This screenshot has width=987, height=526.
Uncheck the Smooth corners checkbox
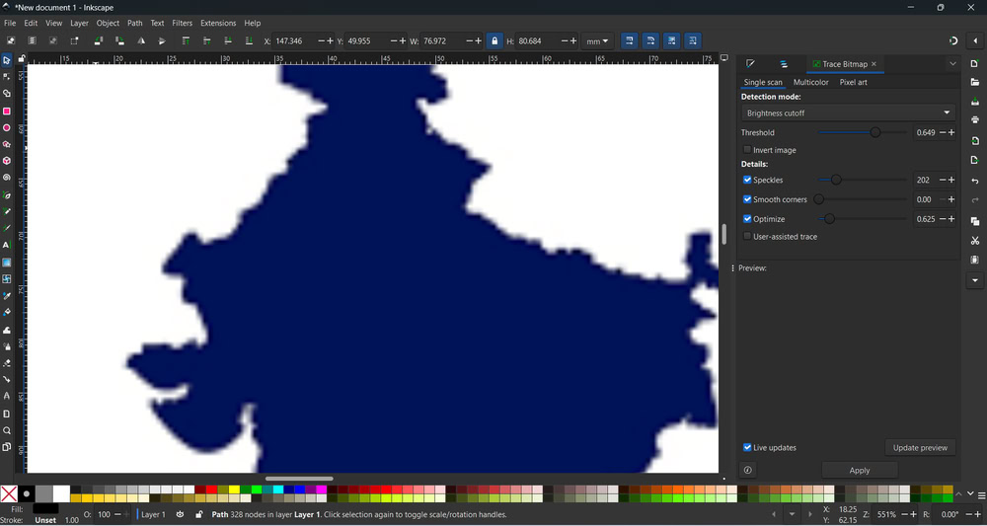(747, 199)
